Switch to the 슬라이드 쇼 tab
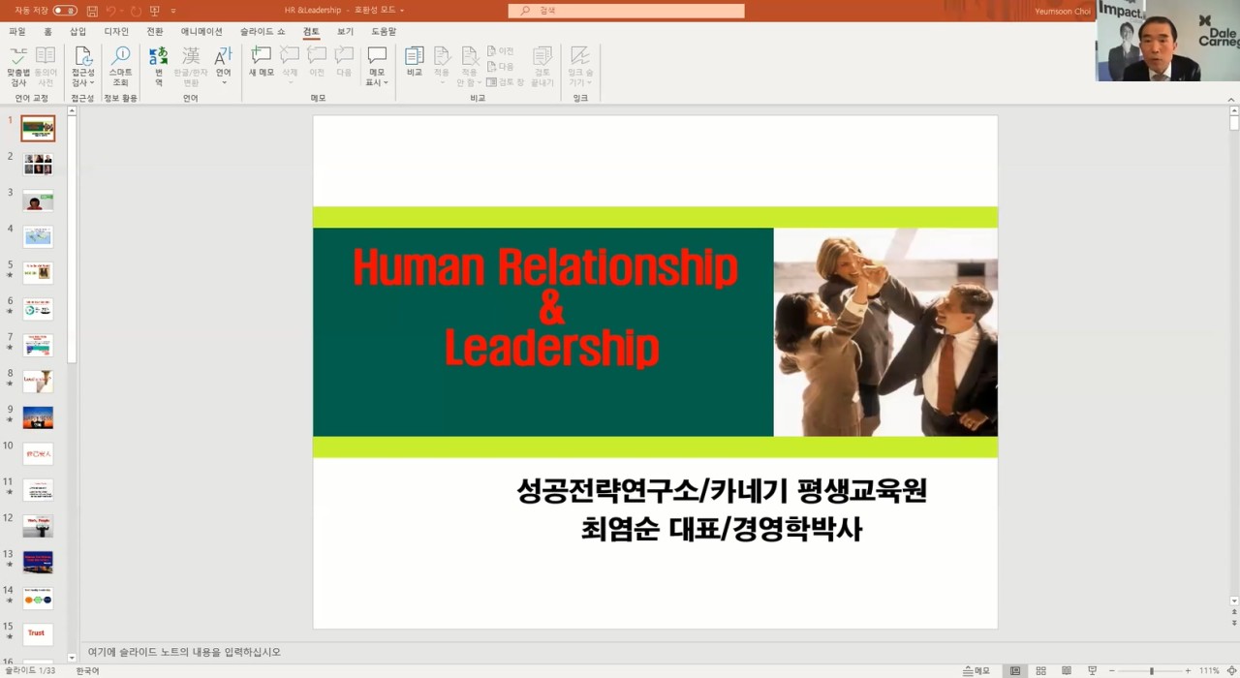This screenshot has width=1240, height=678. tap(263, 32)
